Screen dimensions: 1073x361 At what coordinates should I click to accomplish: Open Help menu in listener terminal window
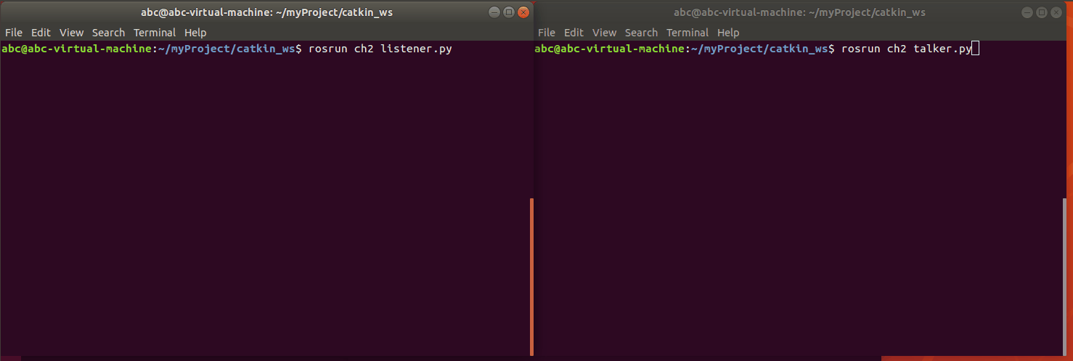pyautogui.click(x=195, y=33)
